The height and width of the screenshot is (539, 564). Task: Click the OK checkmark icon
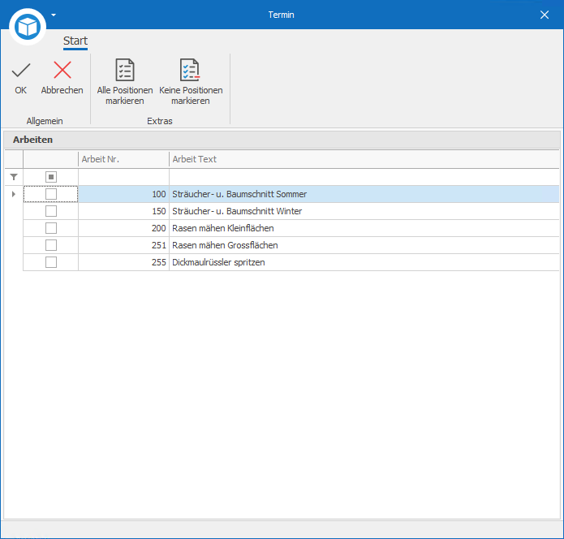click(x=21, y=70)
